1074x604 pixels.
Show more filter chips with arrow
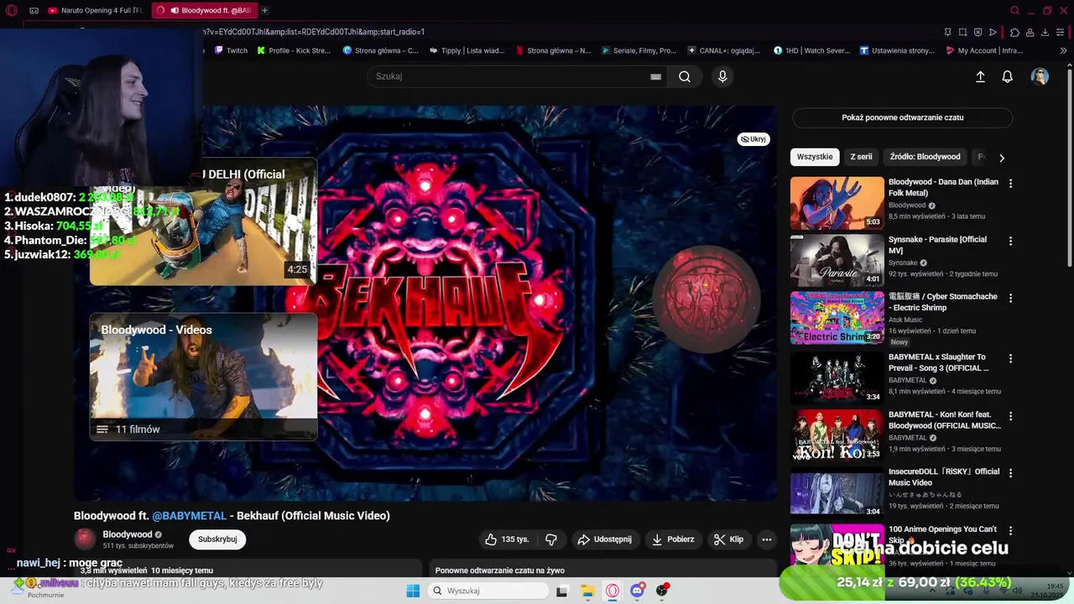(1001, 158)
